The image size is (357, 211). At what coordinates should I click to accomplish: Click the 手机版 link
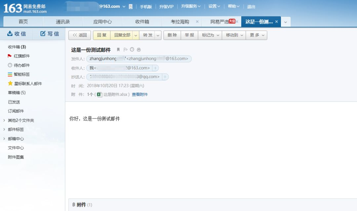(x=146, y=7)
